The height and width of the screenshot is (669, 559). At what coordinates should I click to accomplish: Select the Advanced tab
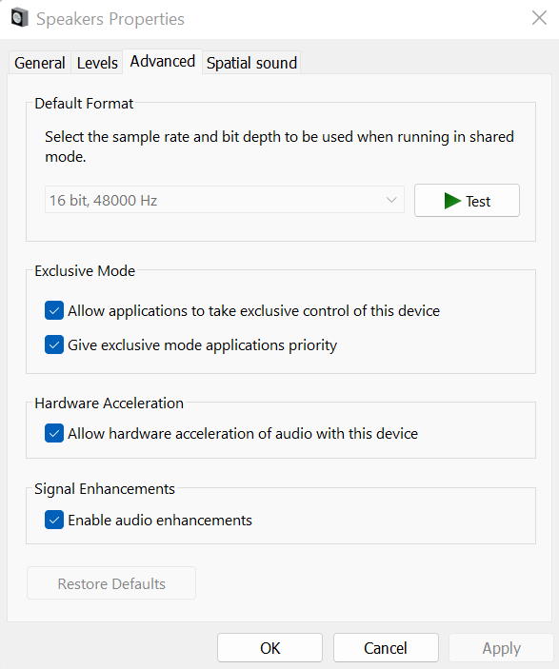(162, 62)
